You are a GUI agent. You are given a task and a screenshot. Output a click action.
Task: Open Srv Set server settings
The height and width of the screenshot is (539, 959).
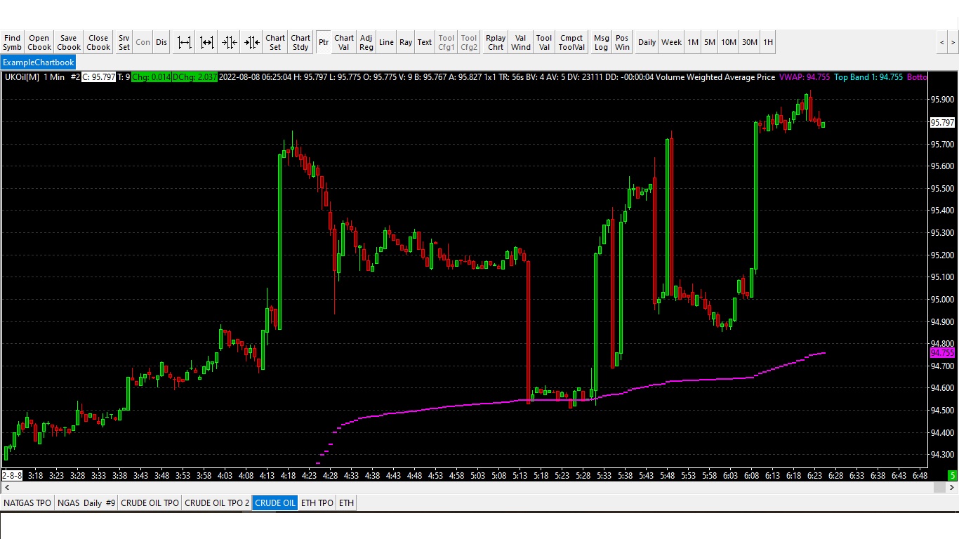point(124,43)
